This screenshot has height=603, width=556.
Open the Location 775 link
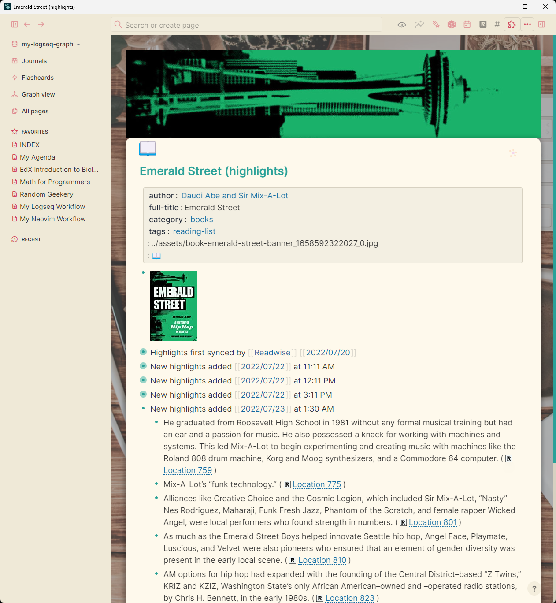317,484
